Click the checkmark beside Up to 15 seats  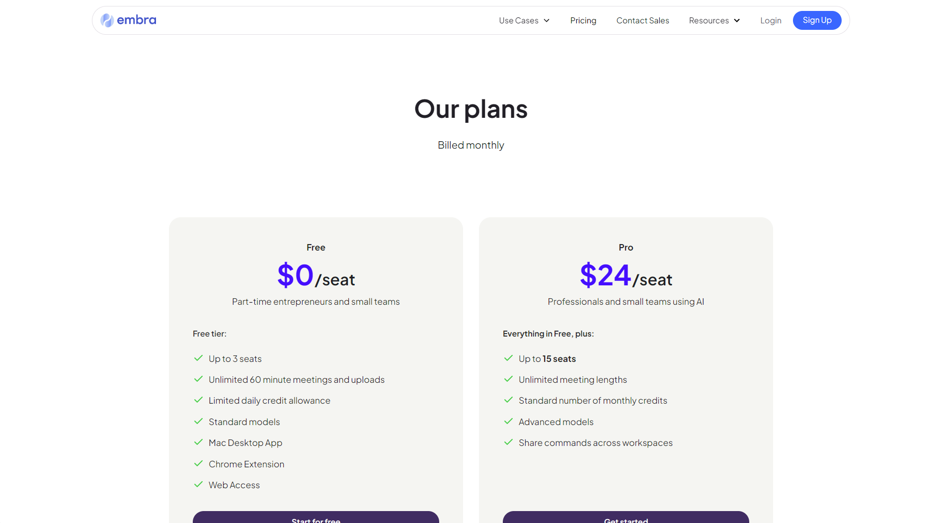tap(508, 358)
